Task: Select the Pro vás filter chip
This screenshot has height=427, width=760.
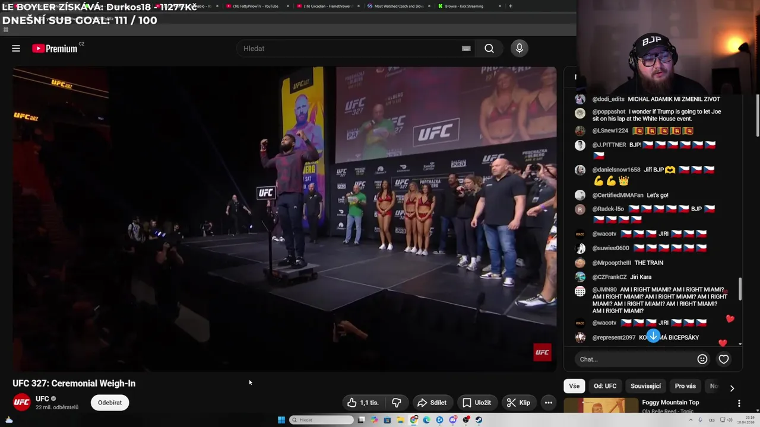Action: pos(685,386)
